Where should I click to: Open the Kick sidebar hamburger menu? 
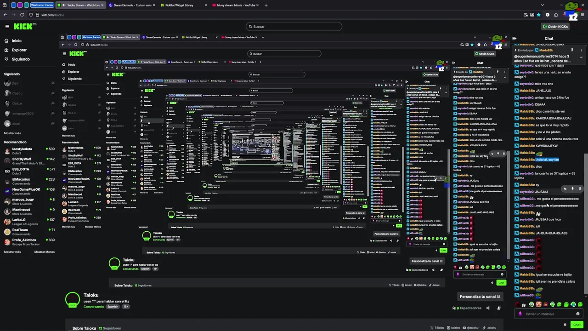[x=7, y=26]
